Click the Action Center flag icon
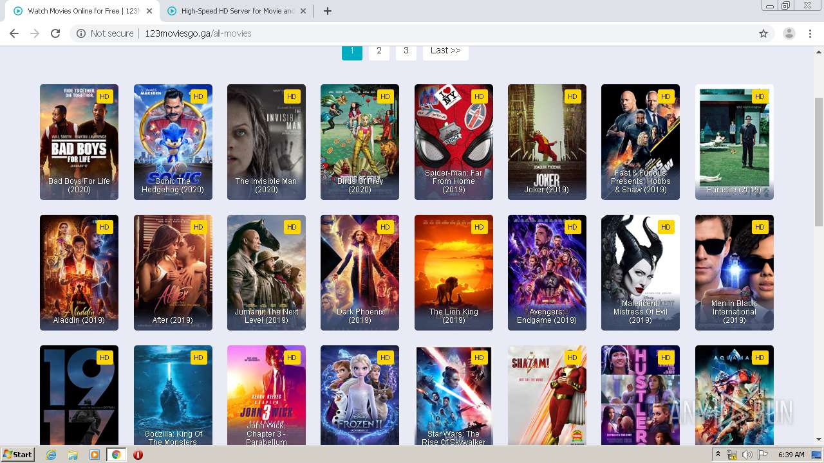Viewport: 824px width, 463px height. click(763, 455)
